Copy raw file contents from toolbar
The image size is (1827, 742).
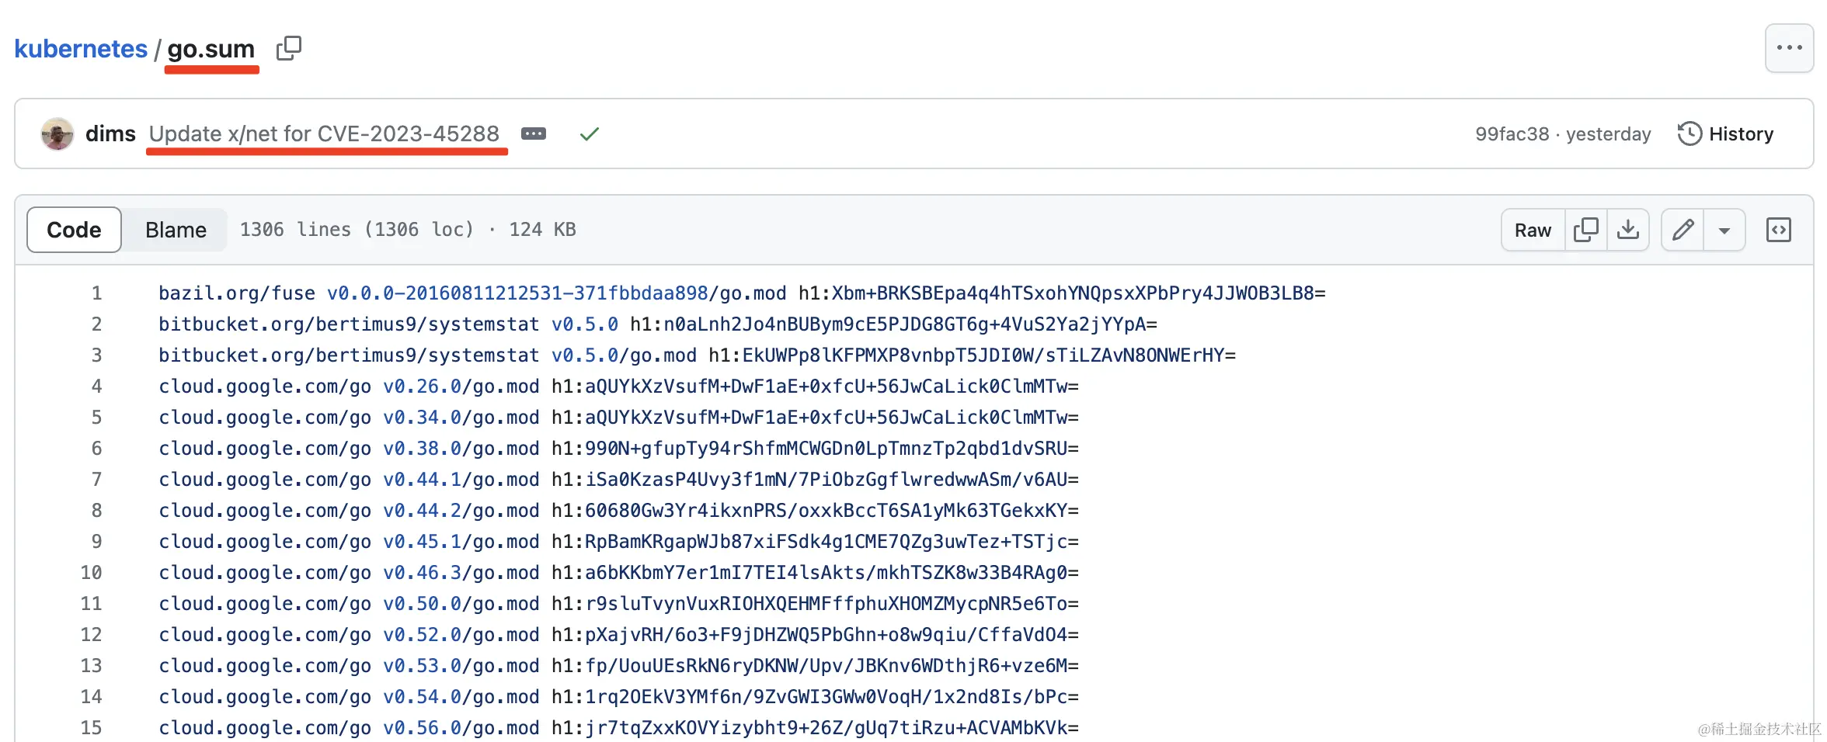pyautogui.click(x=1586, y=229)
